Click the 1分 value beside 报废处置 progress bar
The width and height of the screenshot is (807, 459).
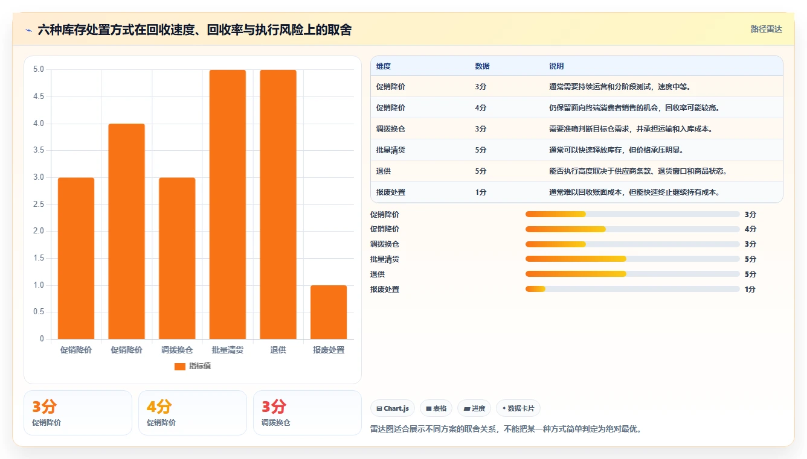click(750, 290)
